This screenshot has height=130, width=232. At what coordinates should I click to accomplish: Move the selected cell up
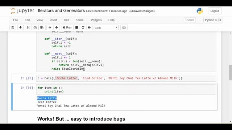point(50,27)
